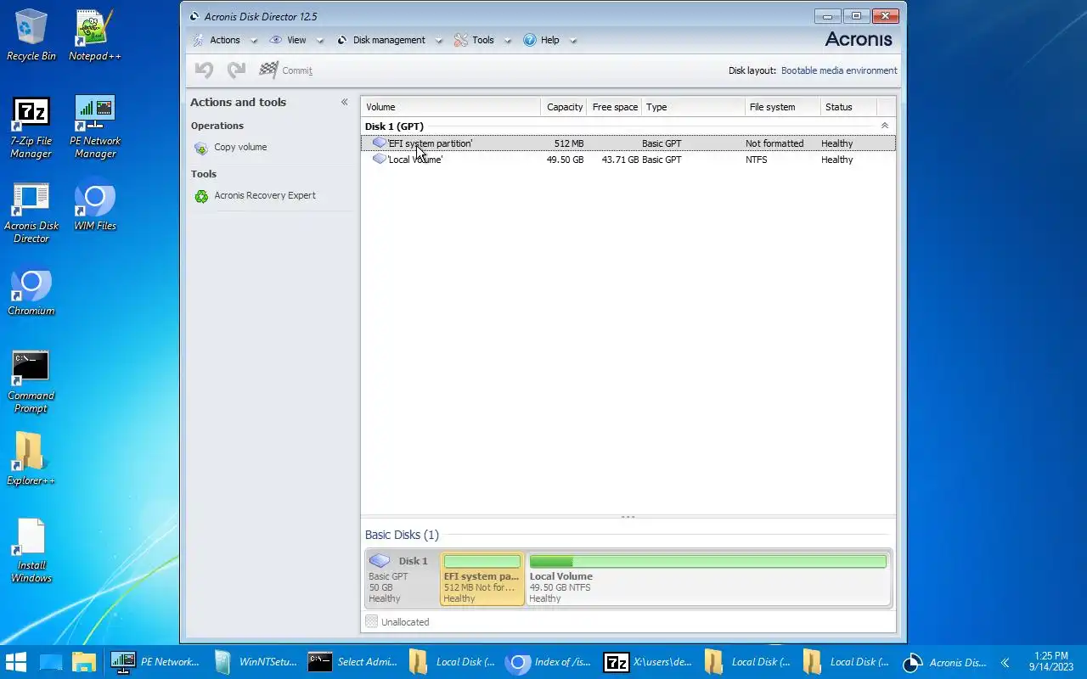Open the Recycle Bin desktop icon

pos(31,36)
